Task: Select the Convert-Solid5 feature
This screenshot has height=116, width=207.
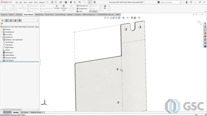Action: point(9,58)
